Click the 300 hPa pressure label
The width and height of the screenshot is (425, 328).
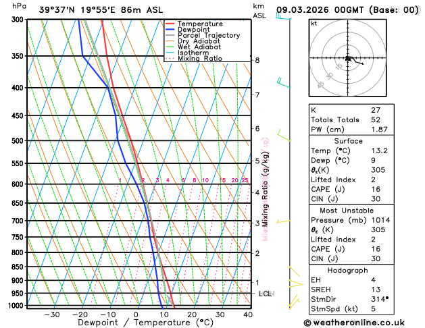click(x=19, y=20)
